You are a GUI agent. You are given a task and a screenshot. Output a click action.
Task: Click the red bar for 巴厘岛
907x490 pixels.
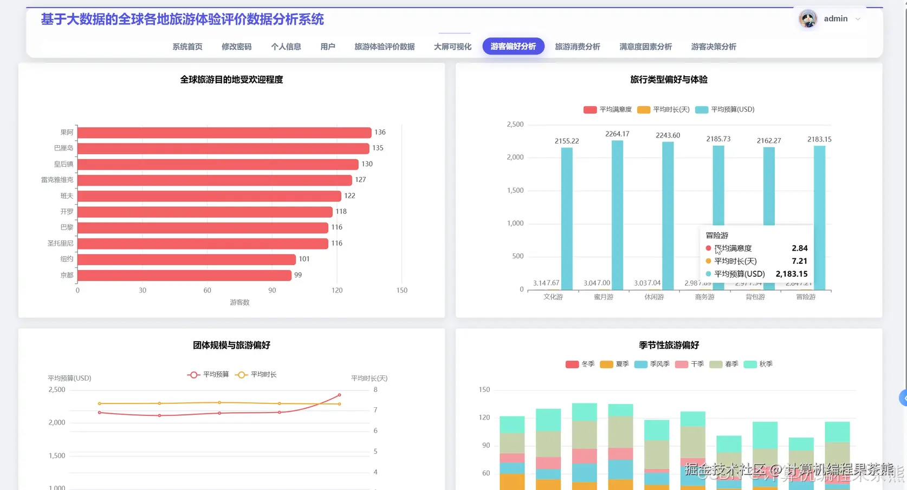(223, 148)
